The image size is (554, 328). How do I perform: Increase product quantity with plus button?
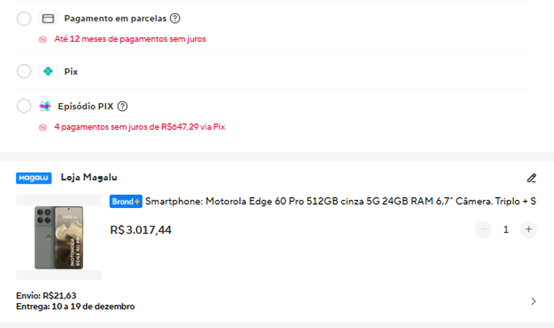click(x=528, y=230)
